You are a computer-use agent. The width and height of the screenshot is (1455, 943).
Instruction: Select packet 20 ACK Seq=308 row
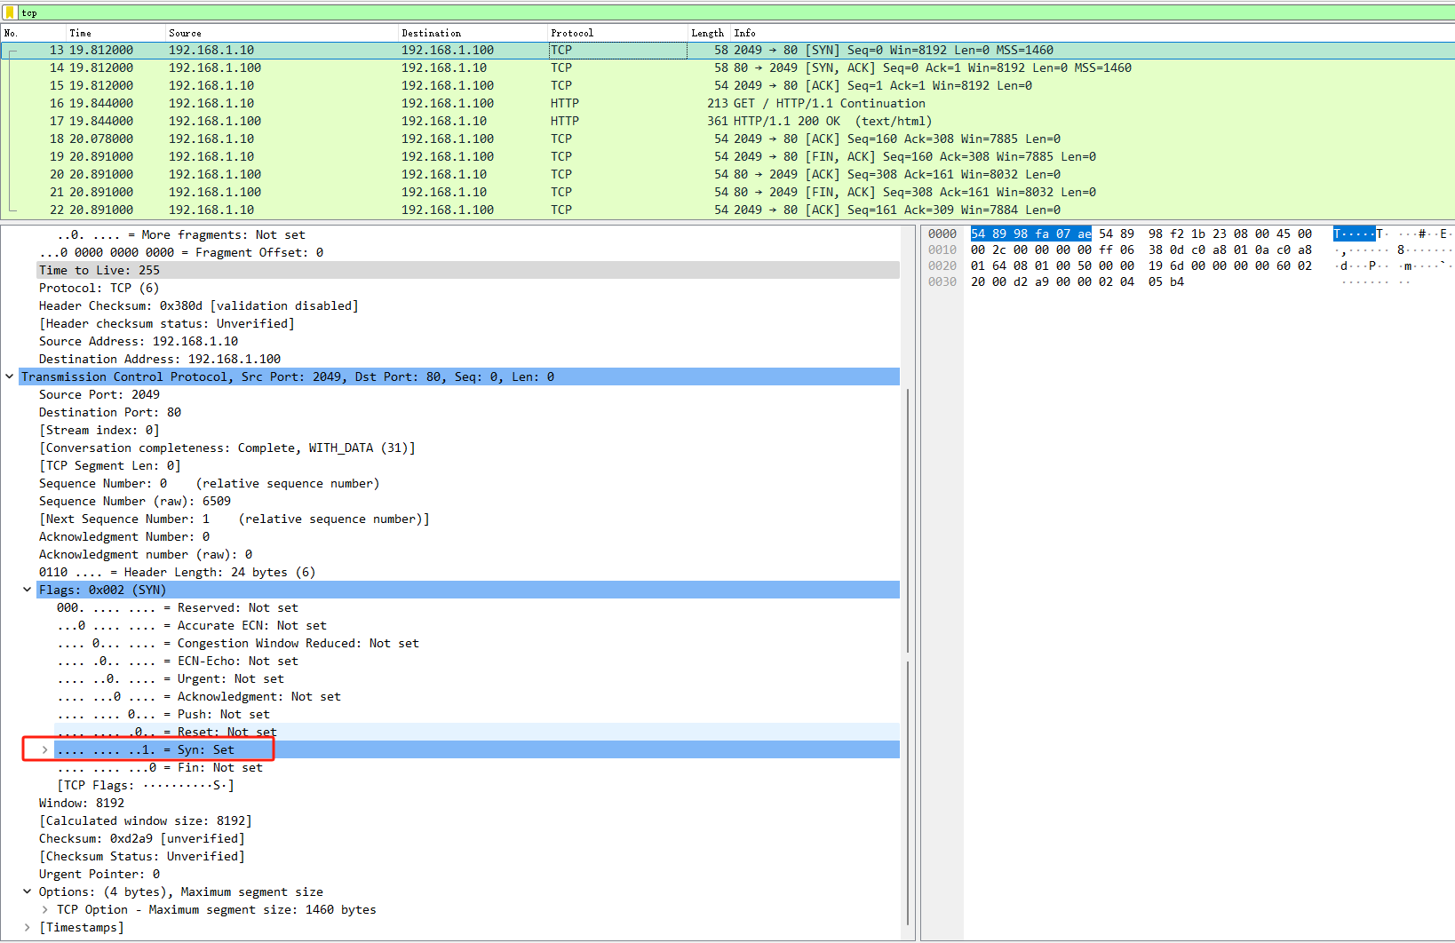click(x=727, y=175)
